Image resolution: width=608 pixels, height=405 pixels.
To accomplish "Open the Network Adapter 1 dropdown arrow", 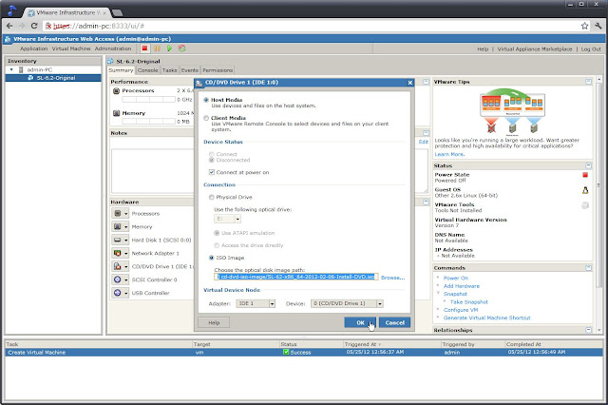I will click(x=126, y=254).
